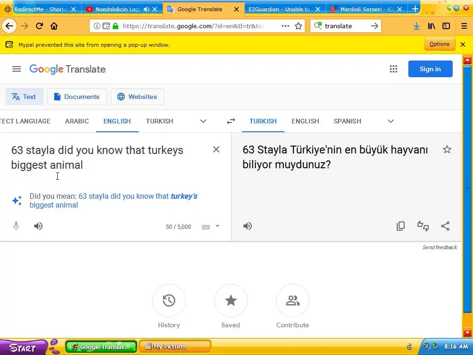Screen dimensions: 473x355
Task: Listen to the Turkish translation
Action: coord(248,226)
